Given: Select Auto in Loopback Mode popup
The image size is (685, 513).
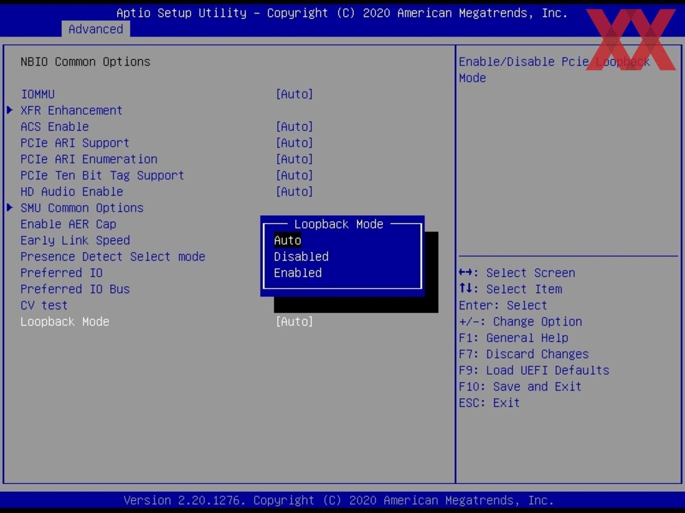Looking at the screenshot, I should 288,240.
